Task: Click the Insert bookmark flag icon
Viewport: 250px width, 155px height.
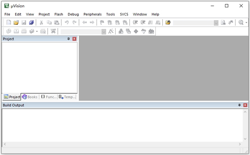Action: (102, 23)
